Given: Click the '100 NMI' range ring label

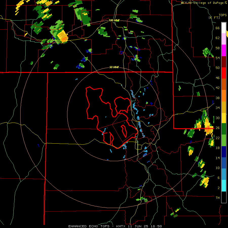Looking at the screenshot, I should pos(114,20).
